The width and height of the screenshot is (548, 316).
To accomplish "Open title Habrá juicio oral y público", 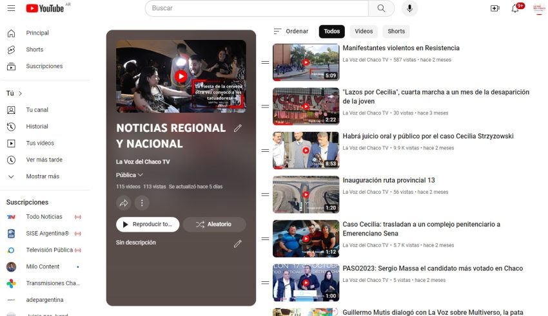I will [428, 136].
